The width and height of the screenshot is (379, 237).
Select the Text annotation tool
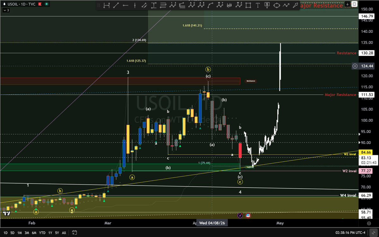coord(258,5)
